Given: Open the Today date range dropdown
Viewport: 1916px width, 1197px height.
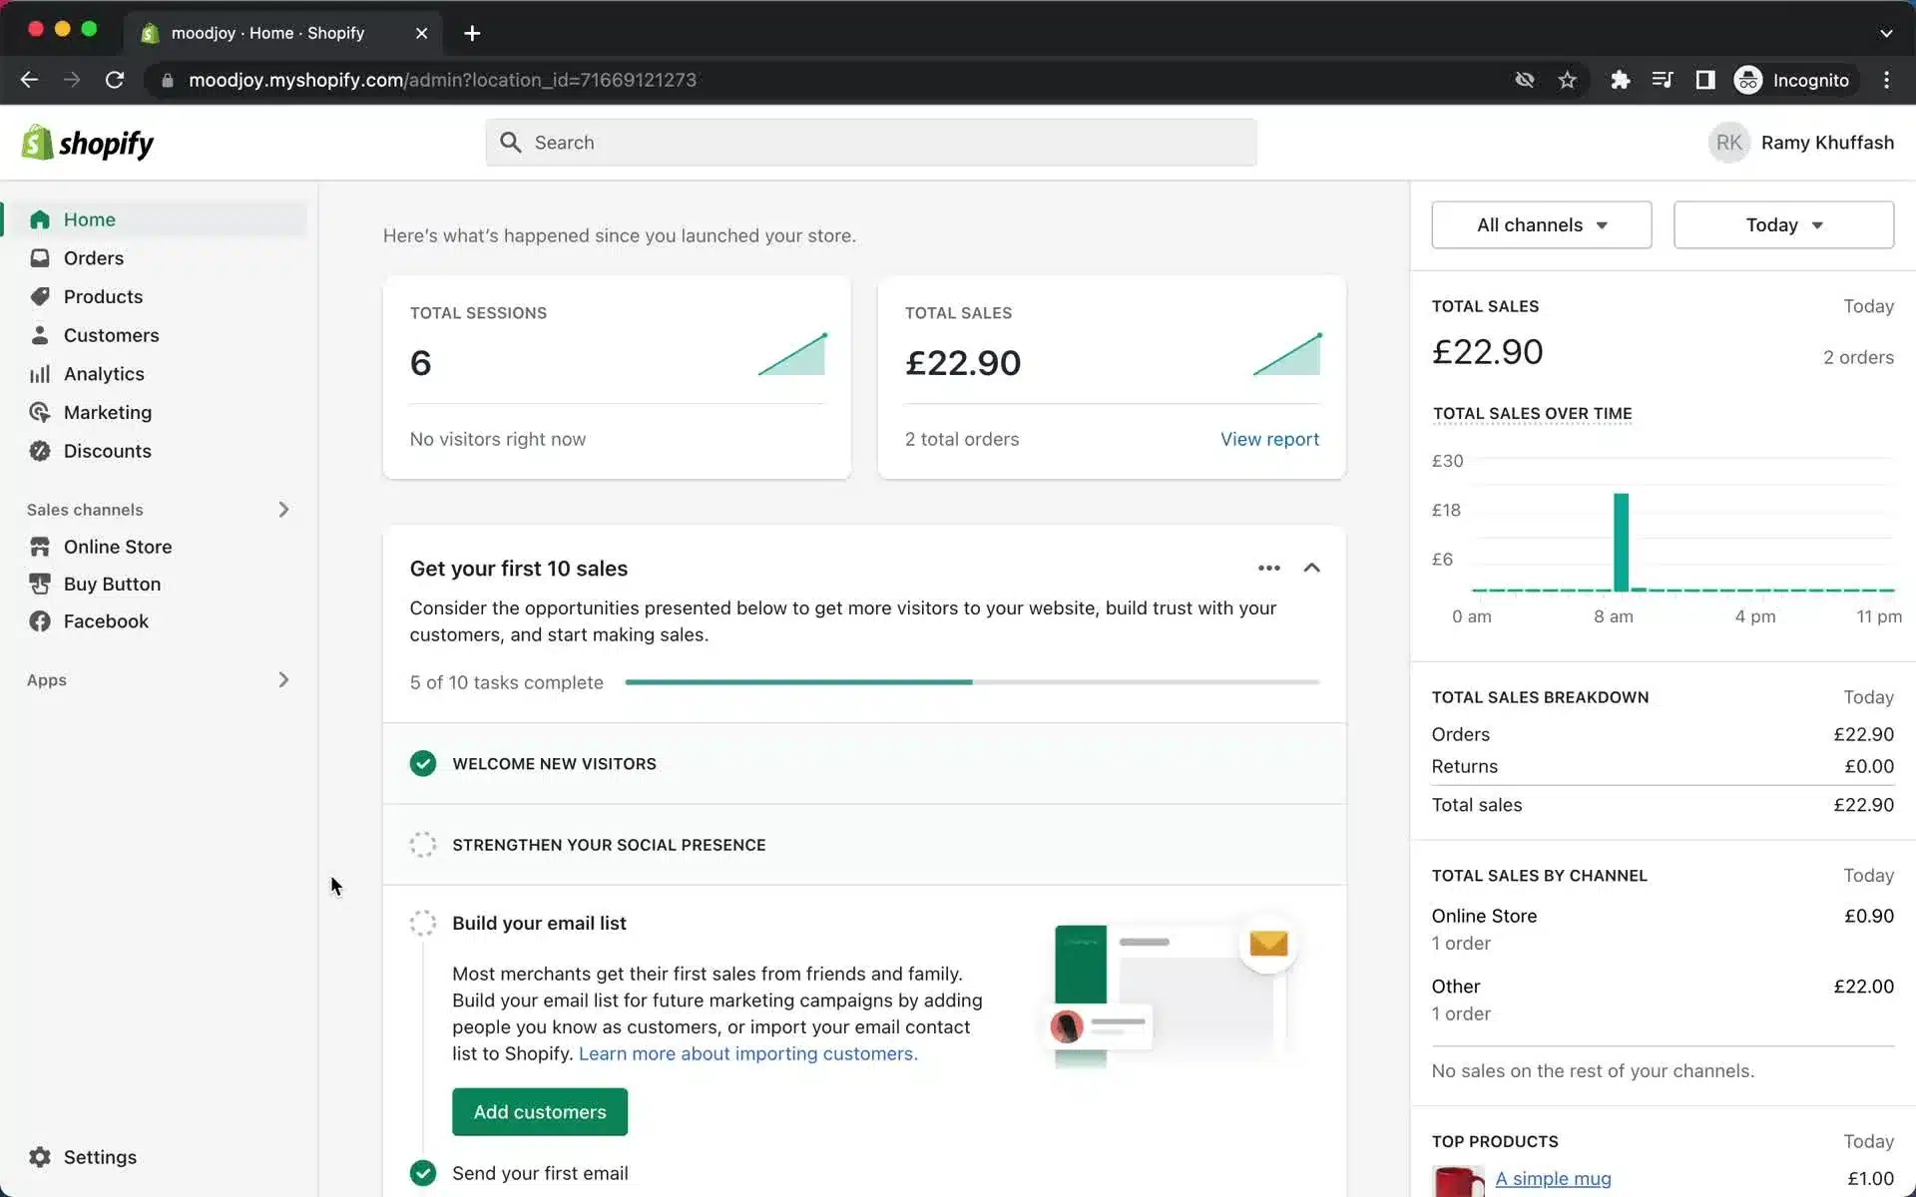Looking at the screenshot, I should click(x=1782, y=224).
